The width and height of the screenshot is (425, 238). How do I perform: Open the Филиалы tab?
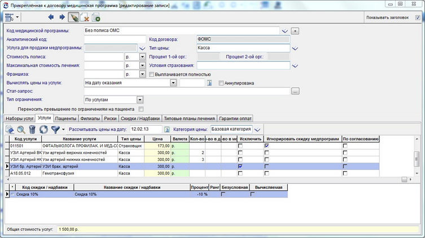coord(90,119)
